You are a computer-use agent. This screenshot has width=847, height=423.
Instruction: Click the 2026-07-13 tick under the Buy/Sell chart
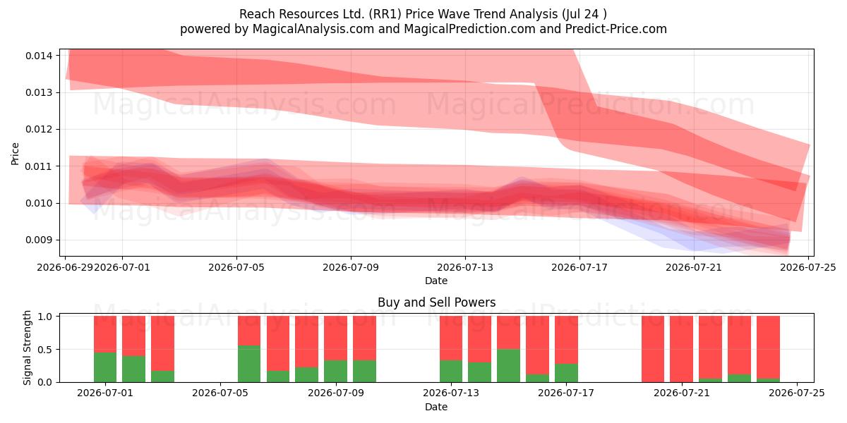451,393
